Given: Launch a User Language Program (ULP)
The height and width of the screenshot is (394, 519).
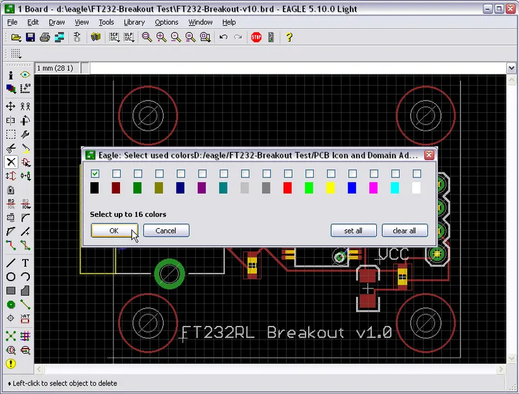Looking at the screenshot, I should point(128,37).
